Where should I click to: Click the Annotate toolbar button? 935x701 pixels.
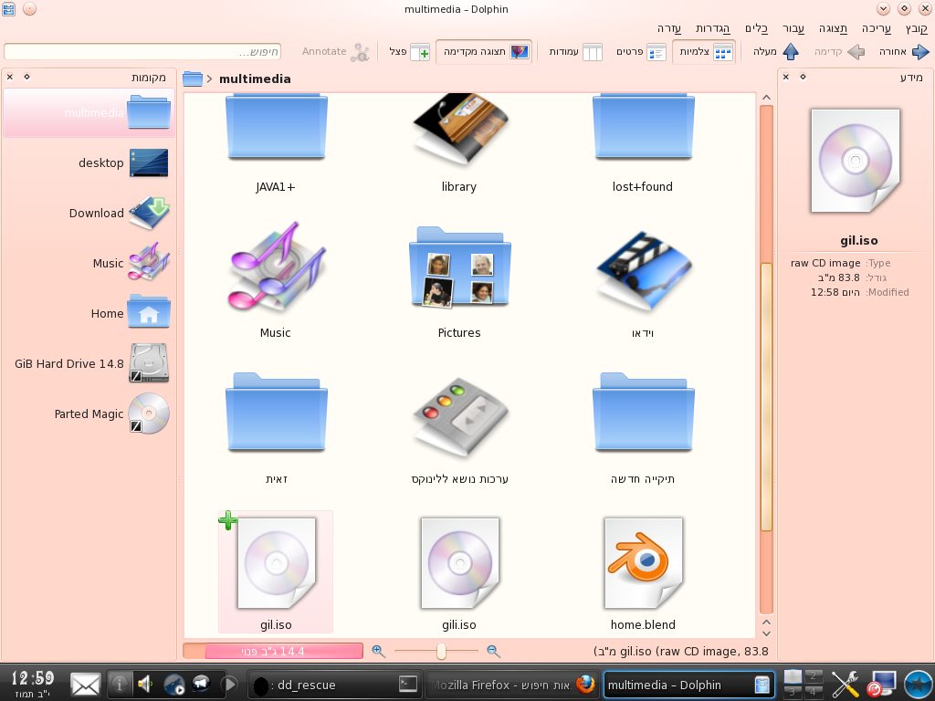tap(336, 52)
